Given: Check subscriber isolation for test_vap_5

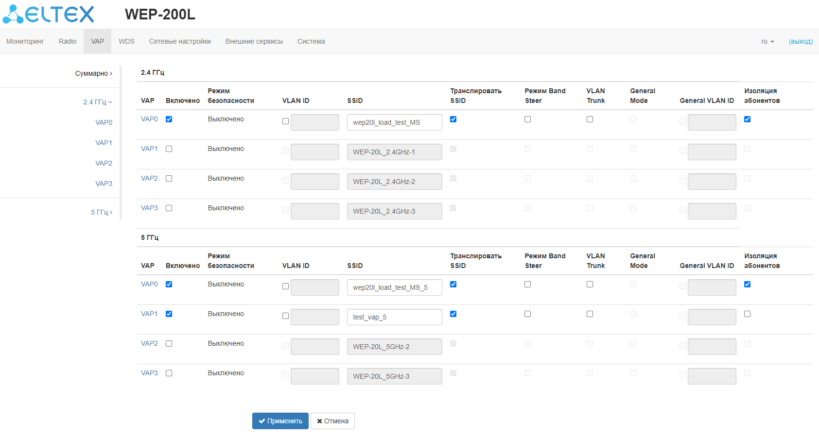Looking at the screenshot, I should (x=747, y=314).
